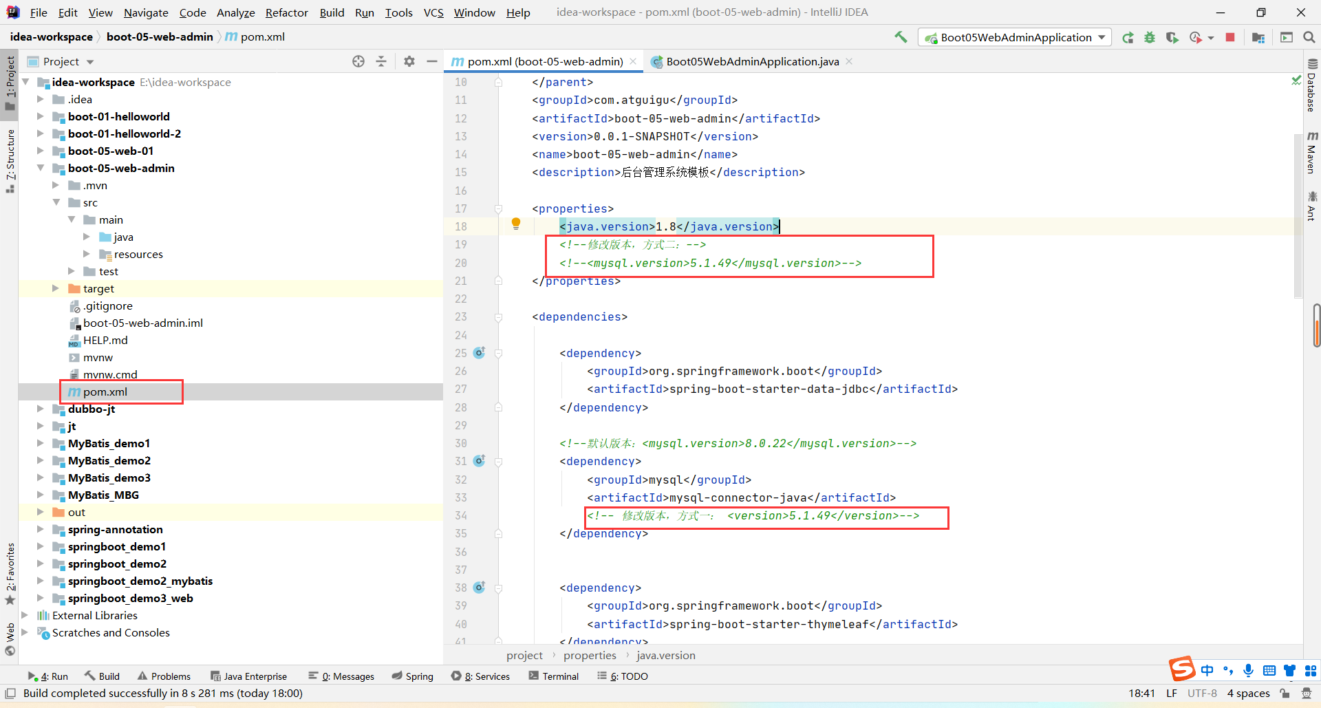Switch to the Boot05WebAdminApplication.java tab

(x=752, y=62)
